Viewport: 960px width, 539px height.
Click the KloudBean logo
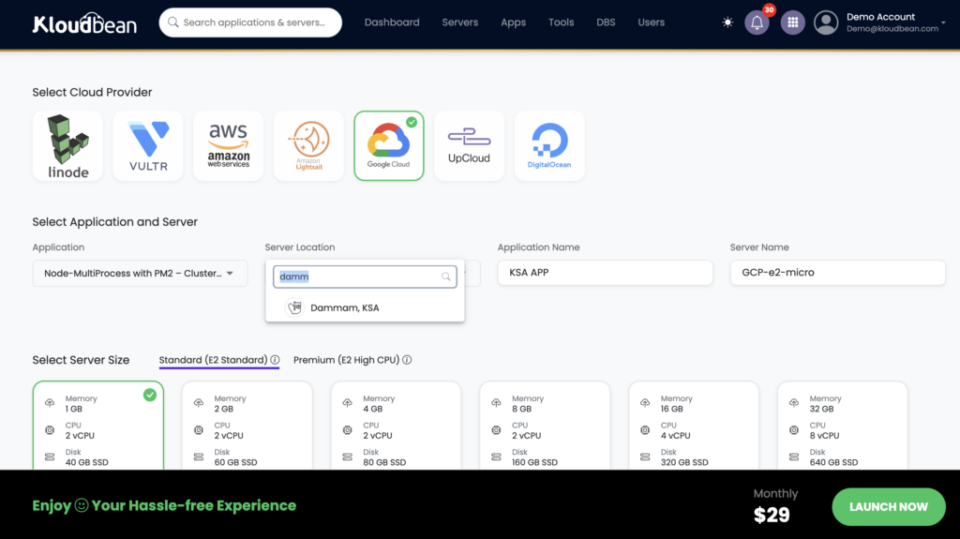pyautogui.click(x=84, y=23)
